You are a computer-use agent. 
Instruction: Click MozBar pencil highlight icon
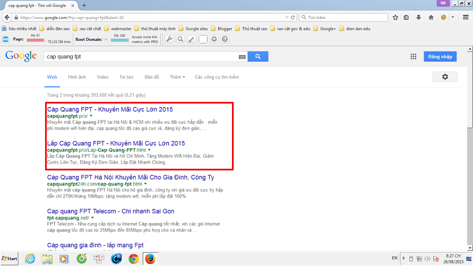click(x=192, y=39)
